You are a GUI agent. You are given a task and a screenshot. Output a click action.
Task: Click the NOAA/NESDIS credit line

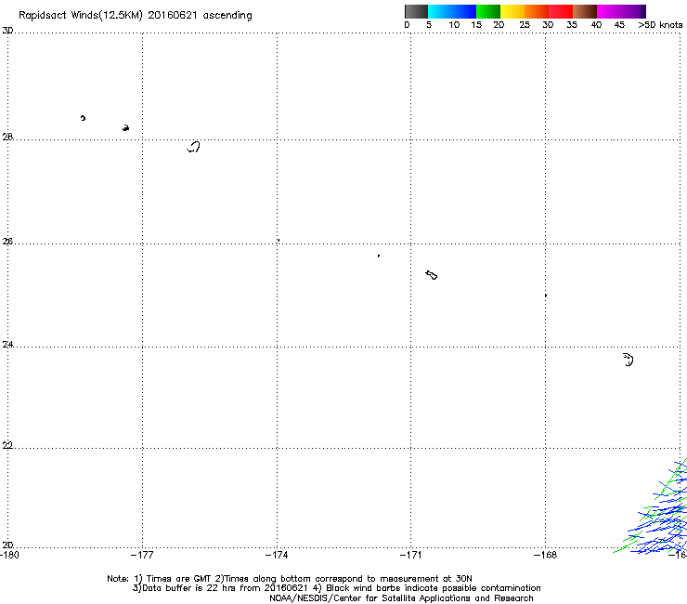coord(401,598)
